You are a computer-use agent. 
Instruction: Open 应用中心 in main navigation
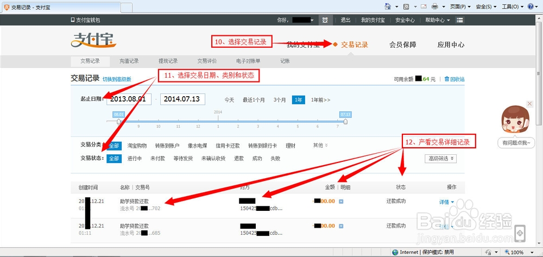point(451,45)
